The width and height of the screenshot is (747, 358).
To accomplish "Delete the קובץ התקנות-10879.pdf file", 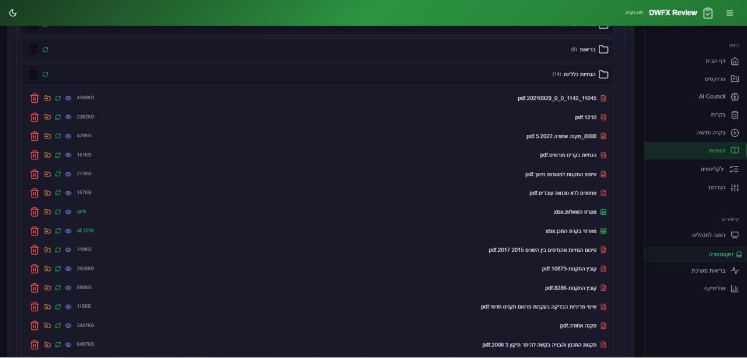I will [34, 269].
